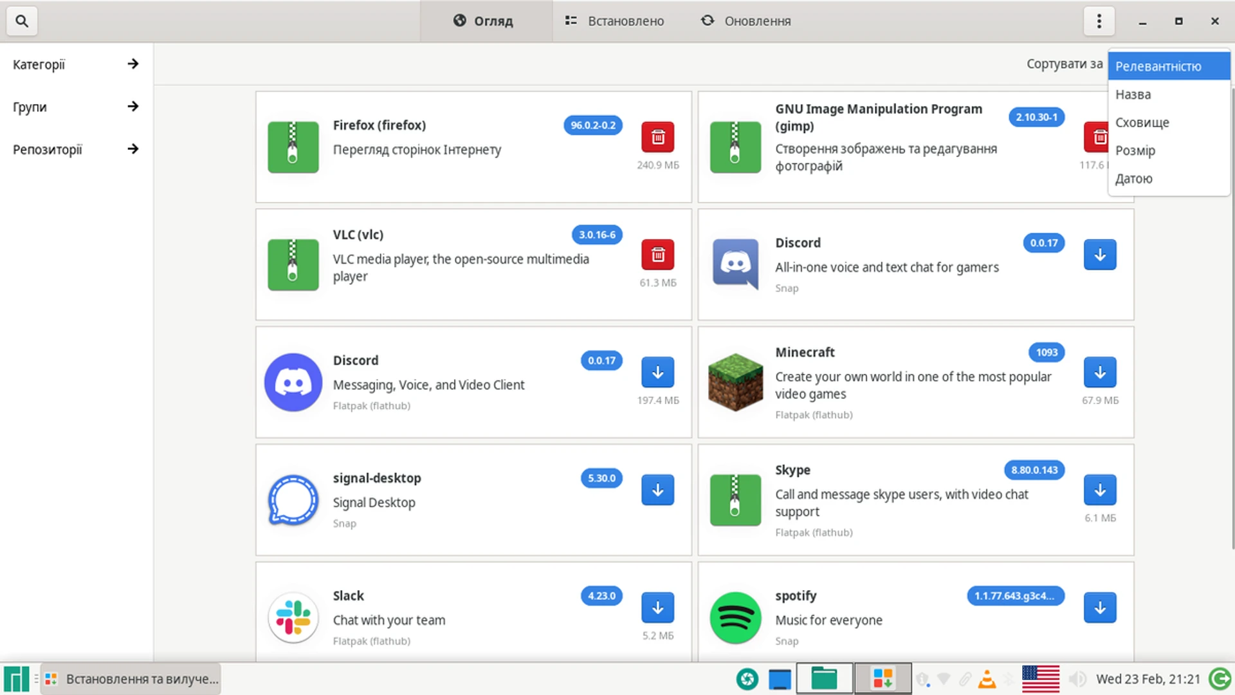Image resolution: width=1235 pixels, height=695 pixels.
Task: Click the Discord Snap app icon
Action: [x=735, y=264]
